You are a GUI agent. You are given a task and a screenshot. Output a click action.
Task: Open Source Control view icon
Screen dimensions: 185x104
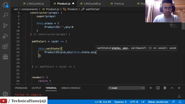5,25
